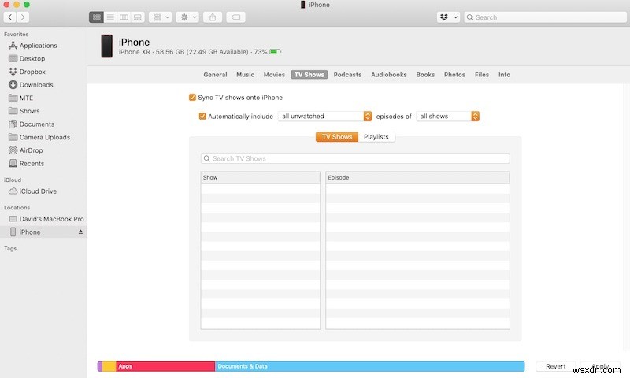Open iCloud Drive in the sidebar

point(38,191)
